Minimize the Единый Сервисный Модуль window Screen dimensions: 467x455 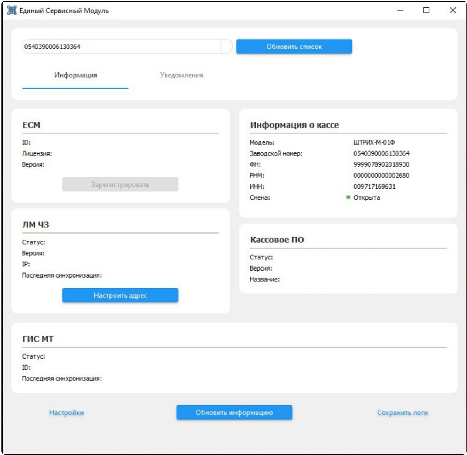point(400,10)
